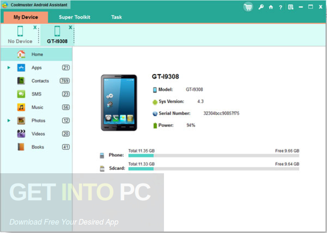This screenshot has height=233, width=327.
Task: Click the Android Sys Version icon
Action: click(x=155, y=102)
